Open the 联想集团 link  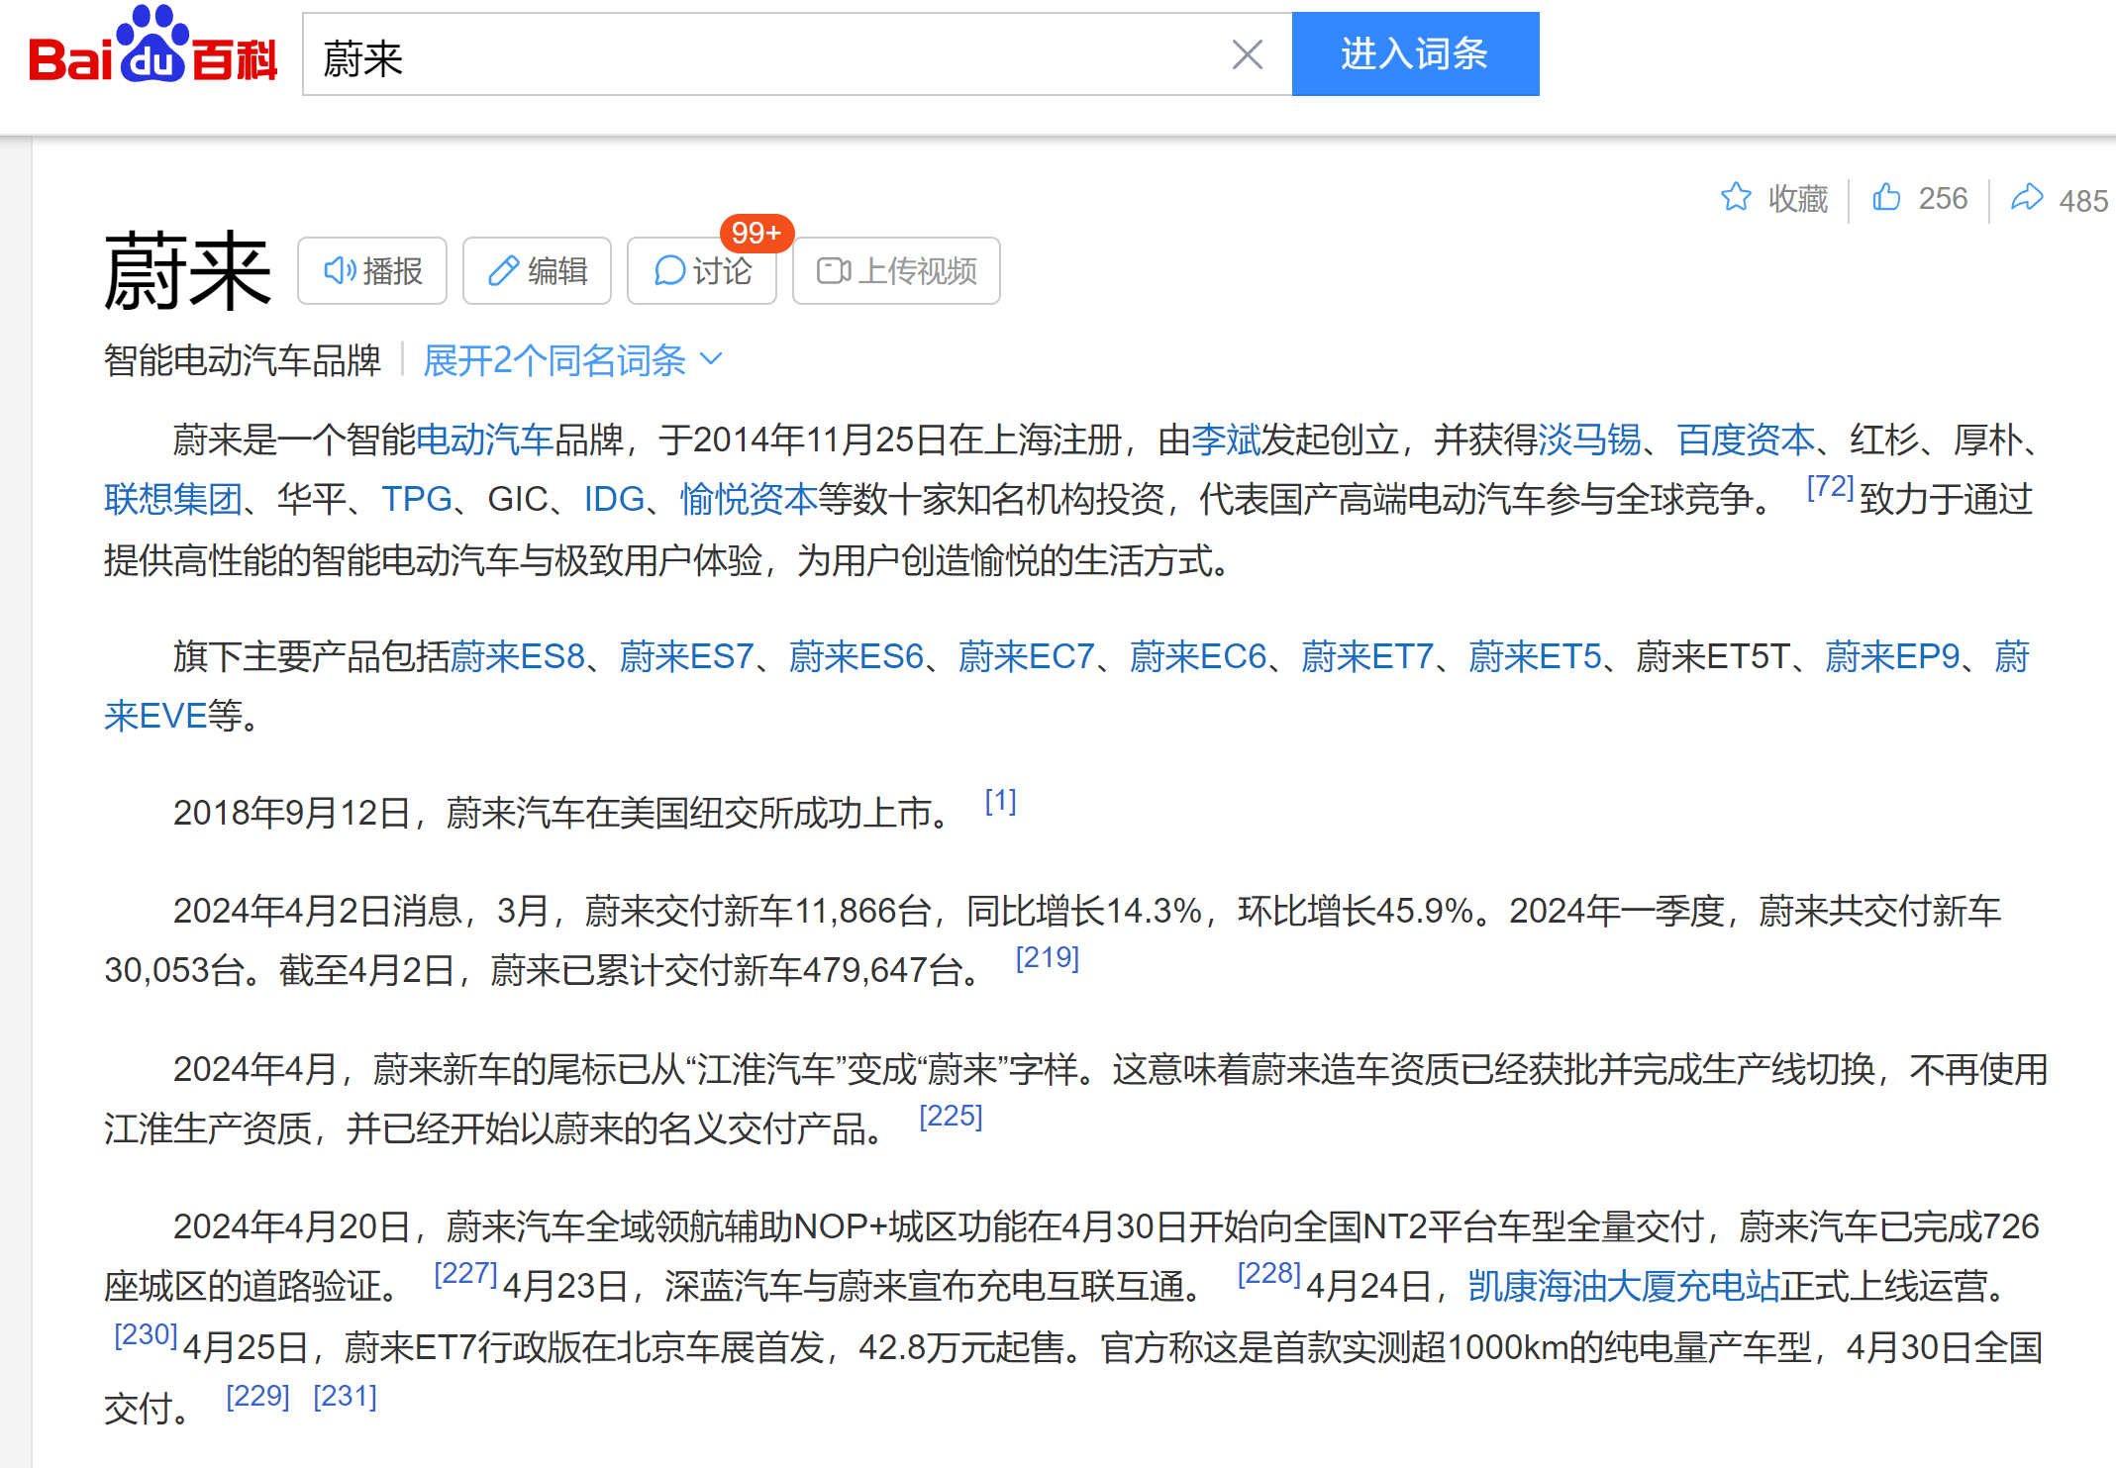point(173,499)
